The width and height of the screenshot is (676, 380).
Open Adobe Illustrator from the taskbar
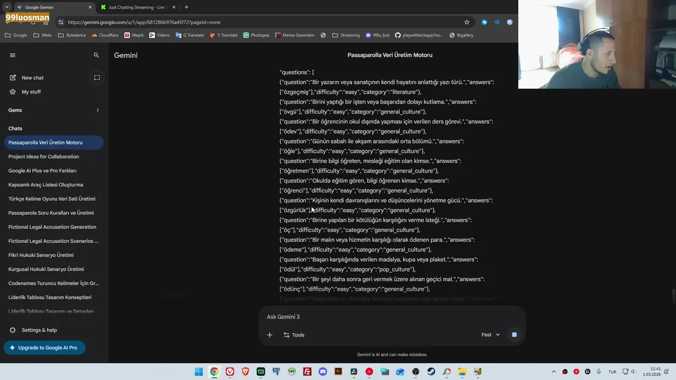tap(339, 372)
